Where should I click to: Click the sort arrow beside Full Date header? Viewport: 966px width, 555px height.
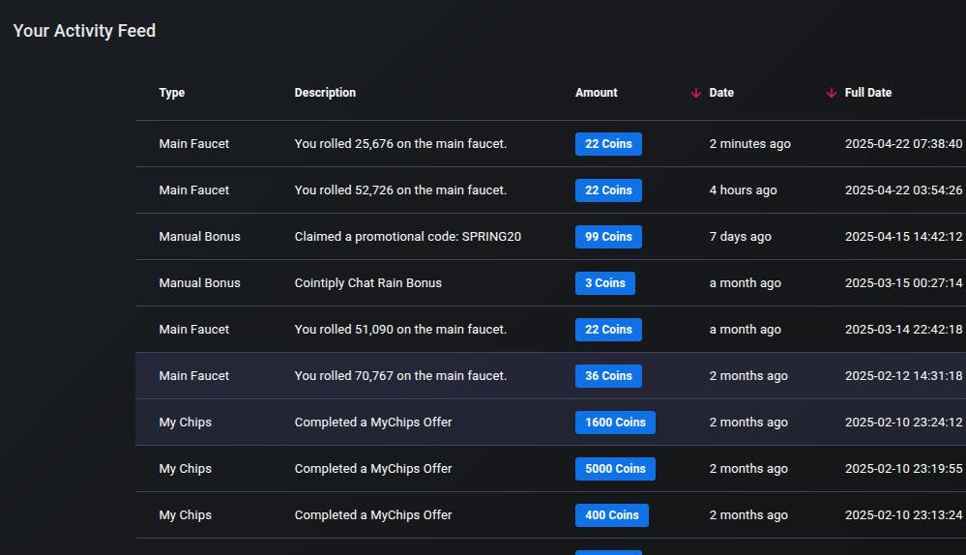pyautogui.click(x=832, y=93)
